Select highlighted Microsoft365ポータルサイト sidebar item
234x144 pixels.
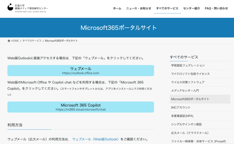190,99
